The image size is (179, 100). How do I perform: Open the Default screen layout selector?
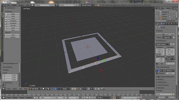[42, 5]
